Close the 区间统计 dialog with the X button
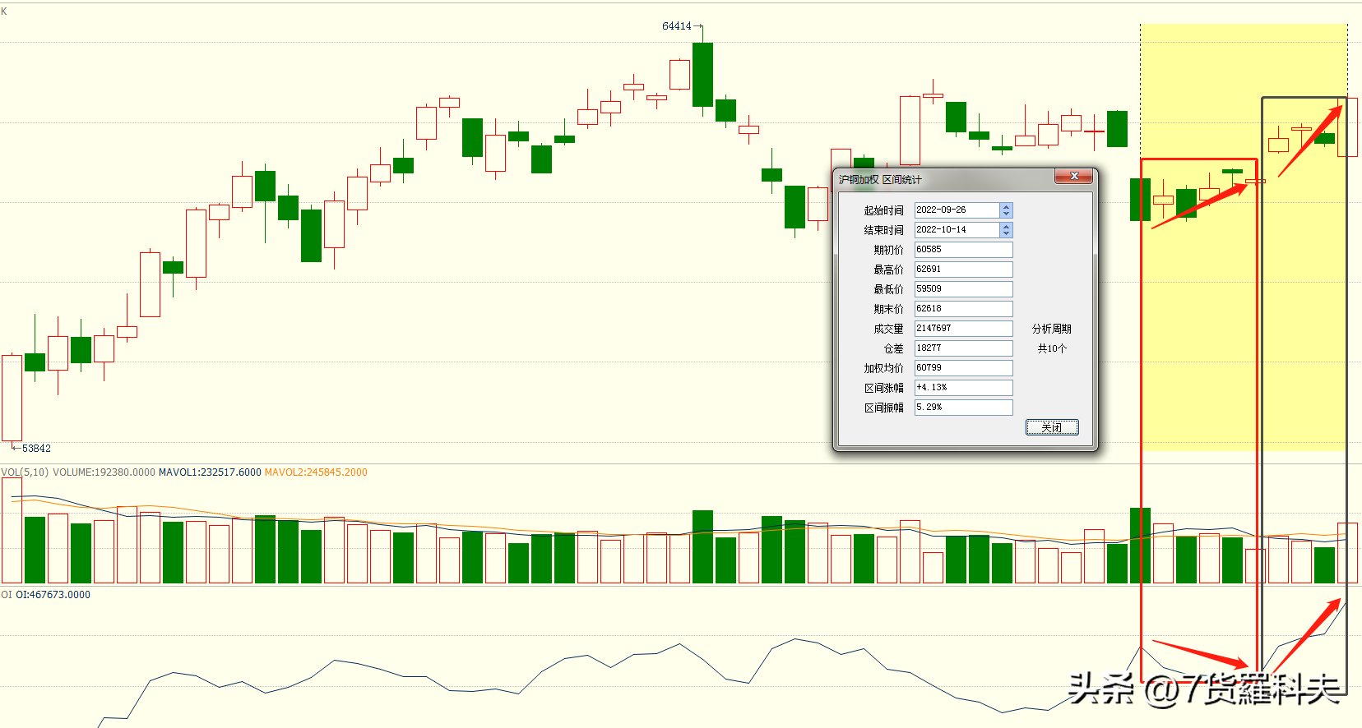Screen dimensions: 1362x728 (x=1073, y=176)
